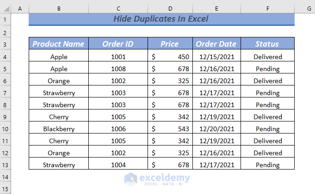This screenshot has height=194, width=315.
Task: Select the date cell 12/20/2021
Action: pos(216,129)
